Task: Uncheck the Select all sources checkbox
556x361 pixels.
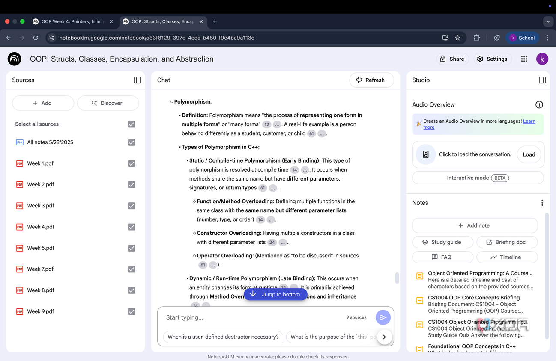Action: [x=132, y=124]
